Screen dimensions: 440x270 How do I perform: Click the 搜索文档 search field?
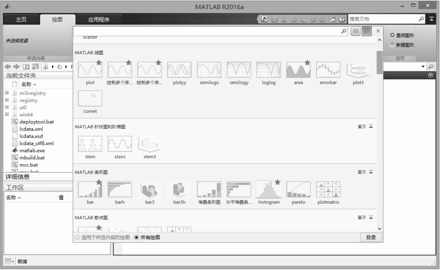pyautogui.click(x=383, y=19)
